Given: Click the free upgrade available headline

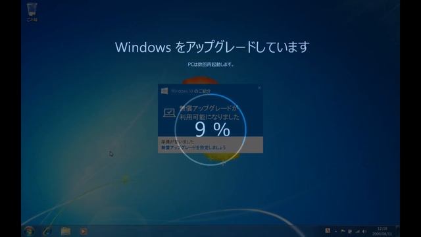Looking at the screenshot, I should click(209, 113).
